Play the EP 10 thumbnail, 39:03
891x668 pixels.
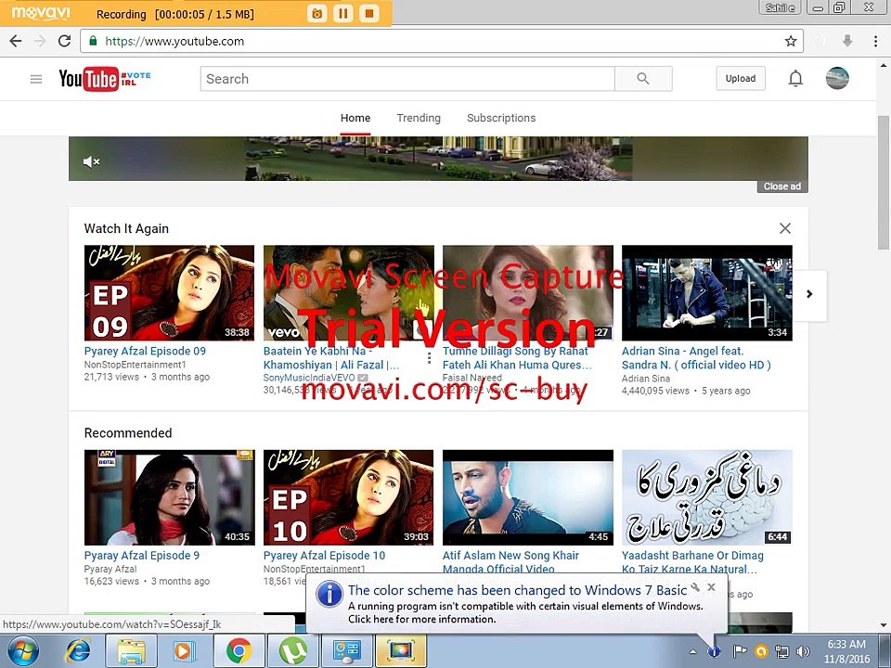(x=348, y=497)
